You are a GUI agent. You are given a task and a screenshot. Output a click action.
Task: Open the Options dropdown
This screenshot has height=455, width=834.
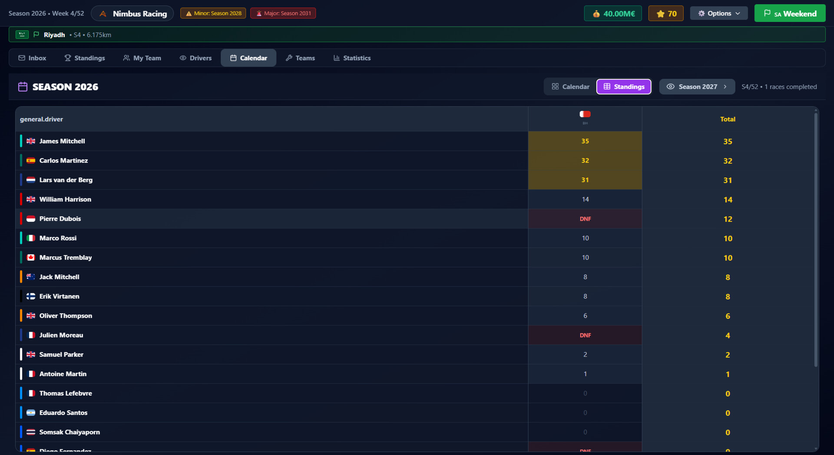(718, 13)
